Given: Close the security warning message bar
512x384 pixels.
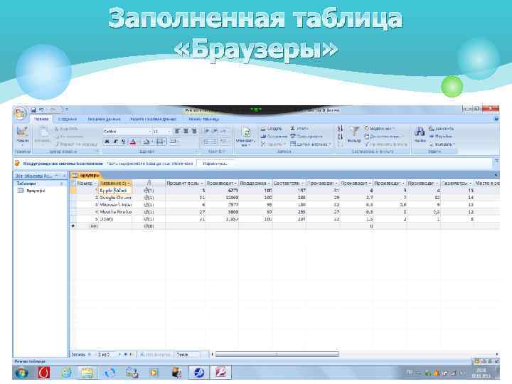Looking at the screenshot, I should tap(496, 161).
